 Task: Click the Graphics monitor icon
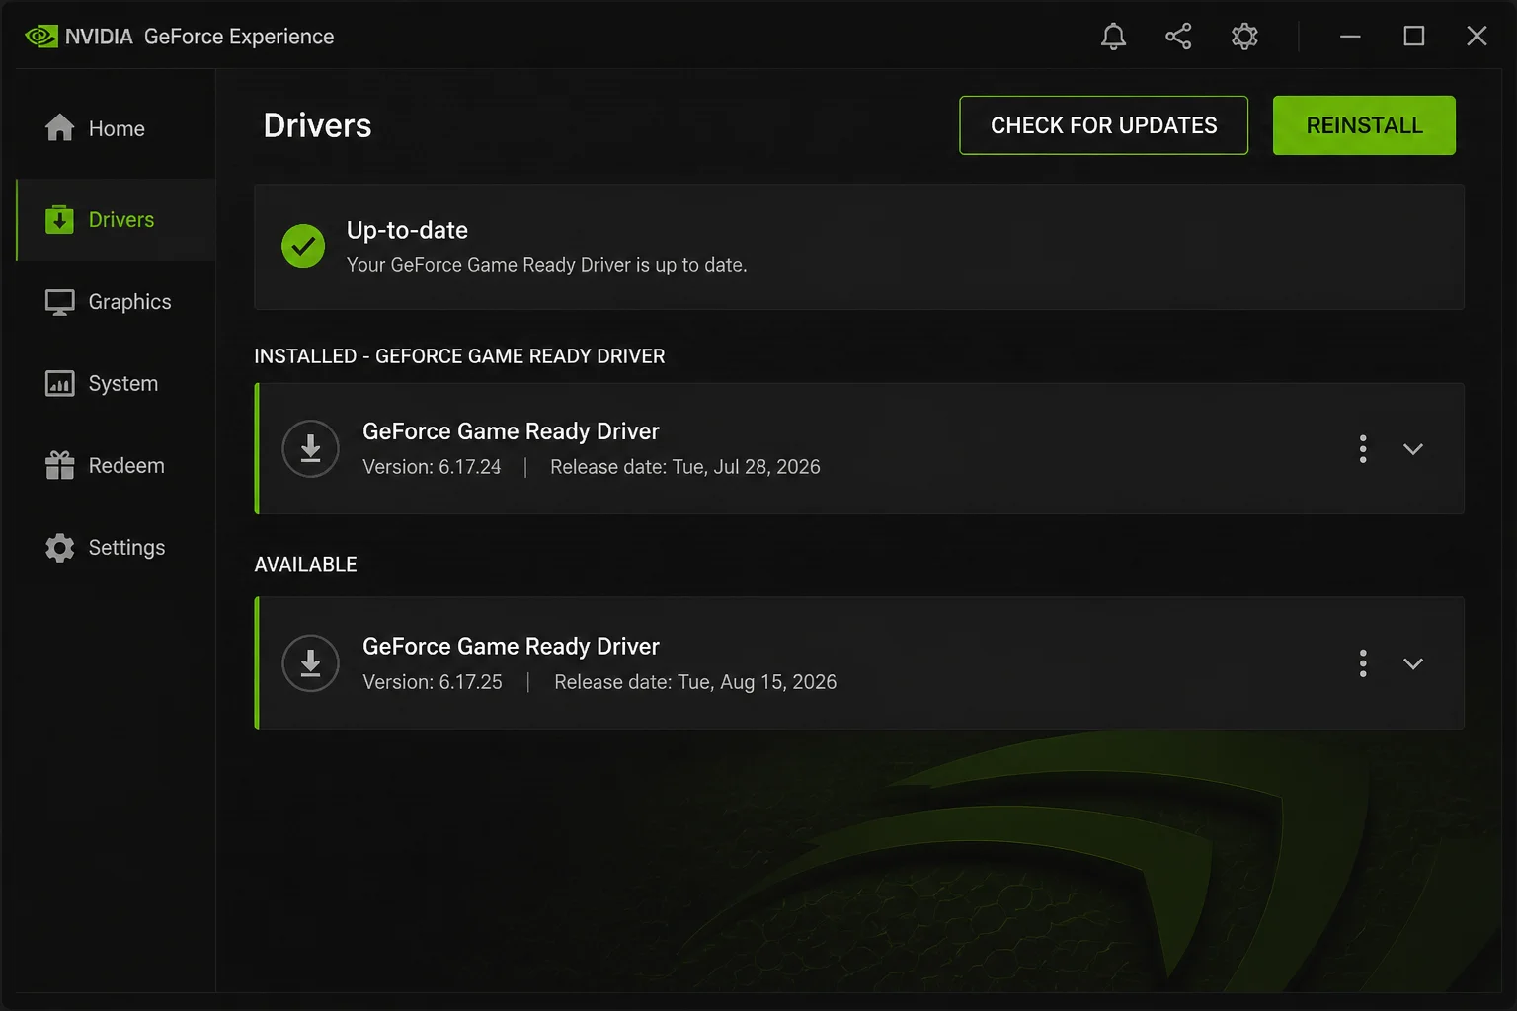coord(59,302)
